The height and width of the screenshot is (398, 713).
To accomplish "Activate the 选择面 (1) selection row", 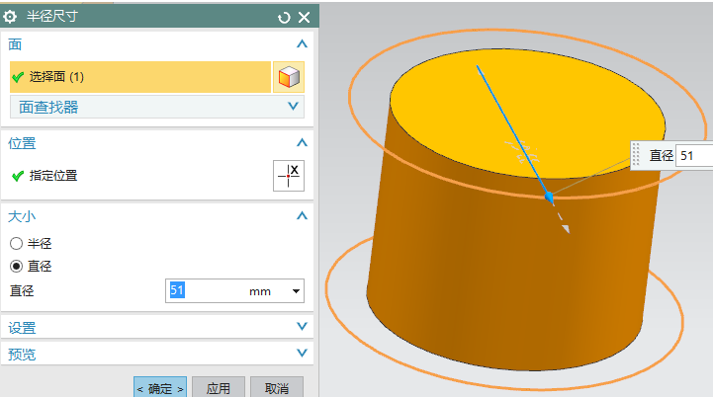I will [138, 77].
